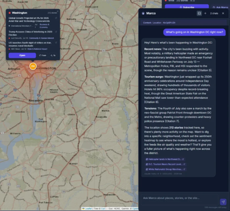Open external link for US strikes on Iran story
The height and width of the screenshot is (211, 230).
(56, 43)
